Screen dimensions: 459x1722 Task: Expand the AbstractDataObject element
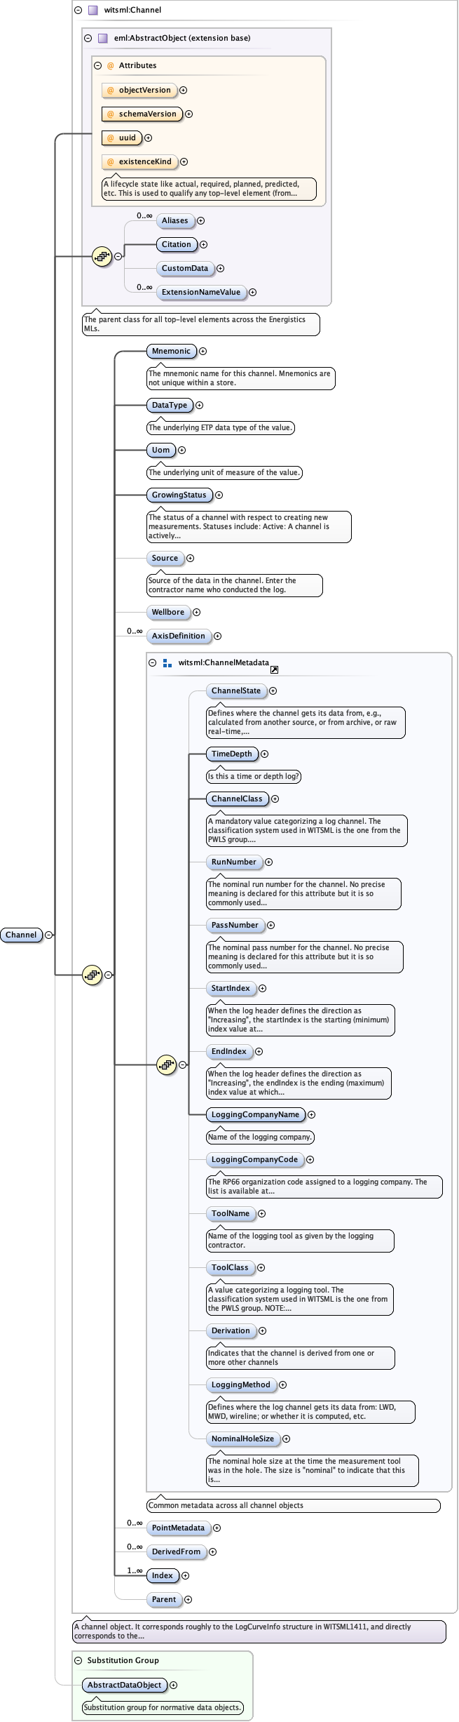173,1685
